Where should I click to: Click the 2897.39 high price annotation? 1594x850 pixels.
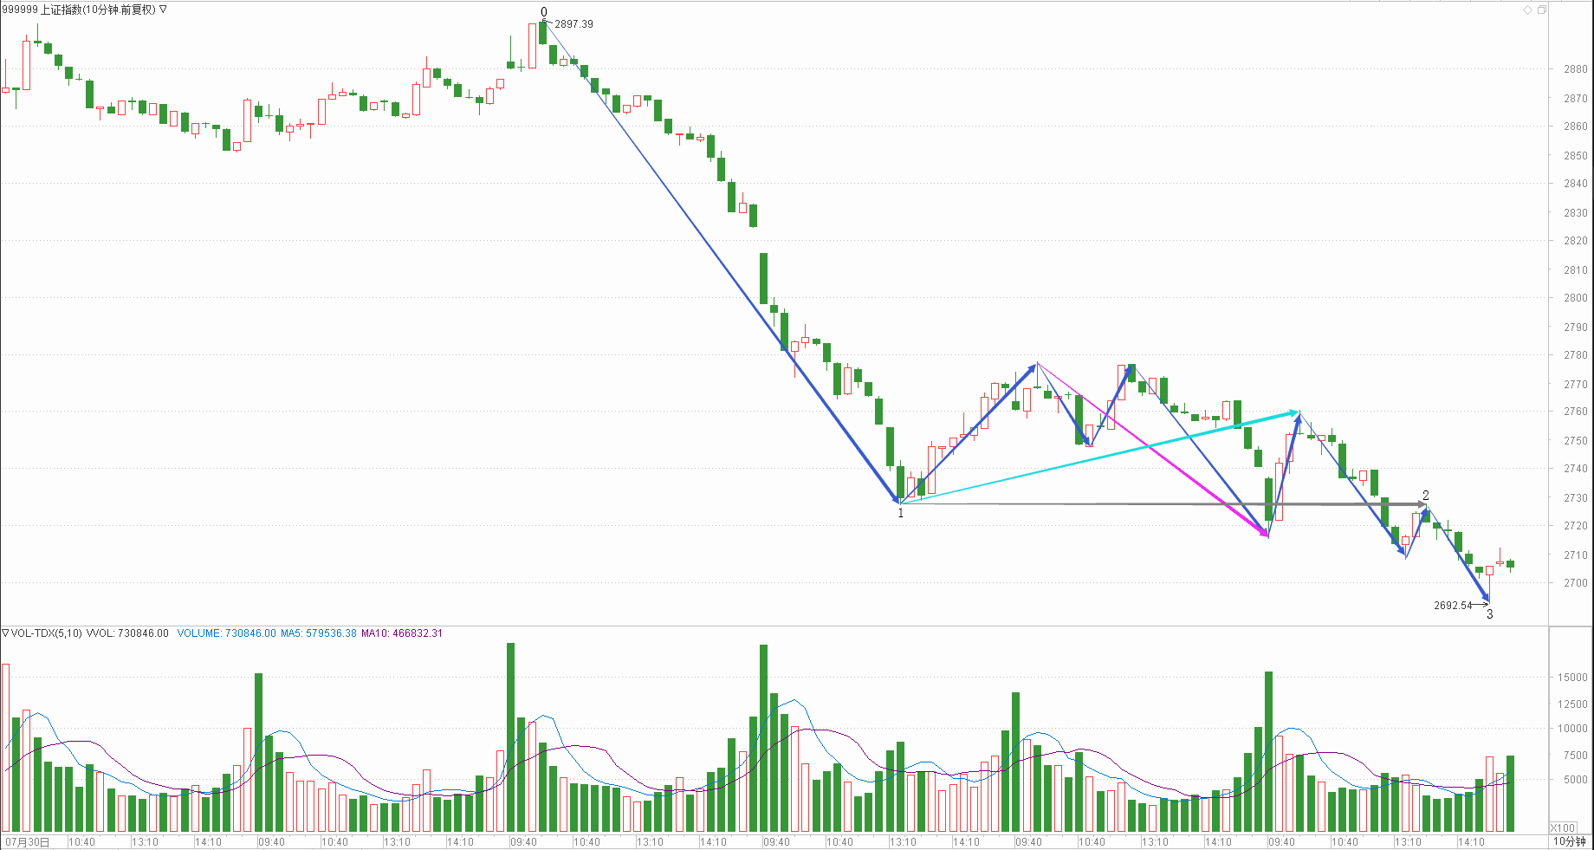(x=573, y=24)
